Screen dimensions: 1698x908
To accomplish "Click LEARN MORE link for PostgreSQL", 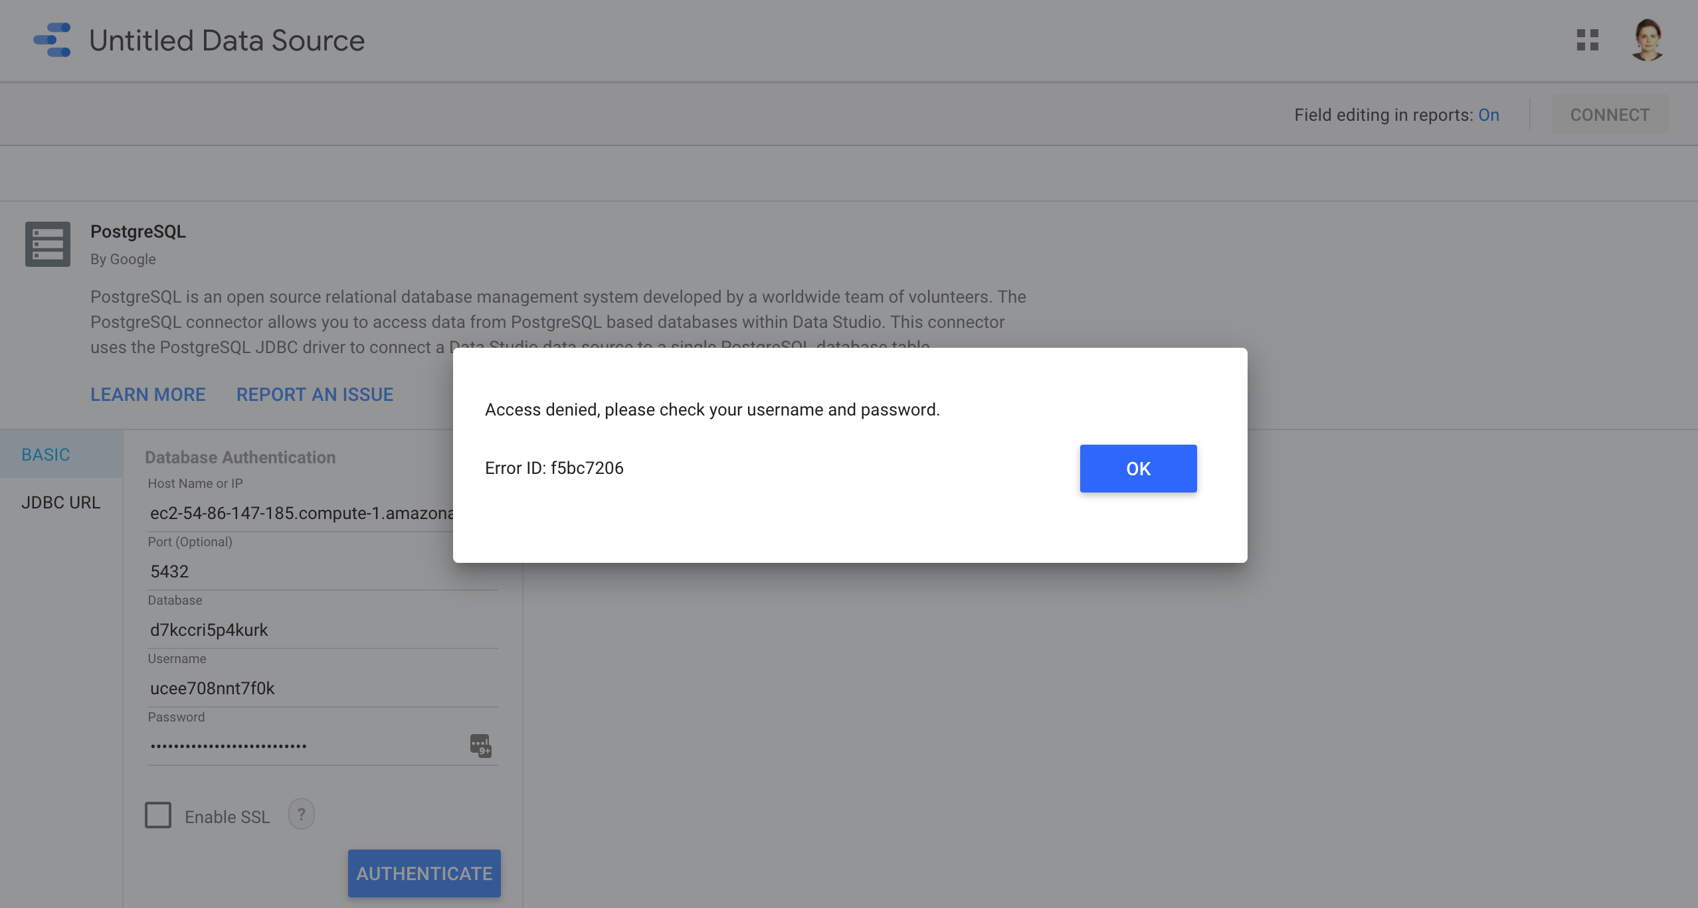I will coord(147,394).
